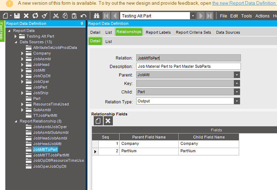Click the Cut scissors icon
The width and height of the screenshot is (277, 190).
point(56,16)
